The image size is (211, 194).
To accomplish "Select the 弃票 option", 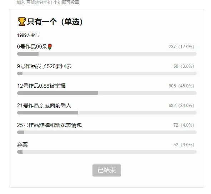I will (22, 145).
